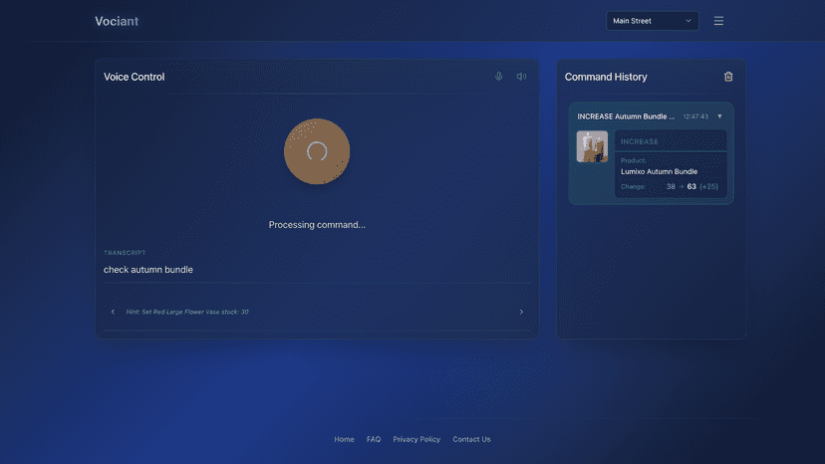Collapse the INCREASE Autumn Bundle history entry
The width and height of the screenshot is (825, 464).
click(x=719, y=116)
